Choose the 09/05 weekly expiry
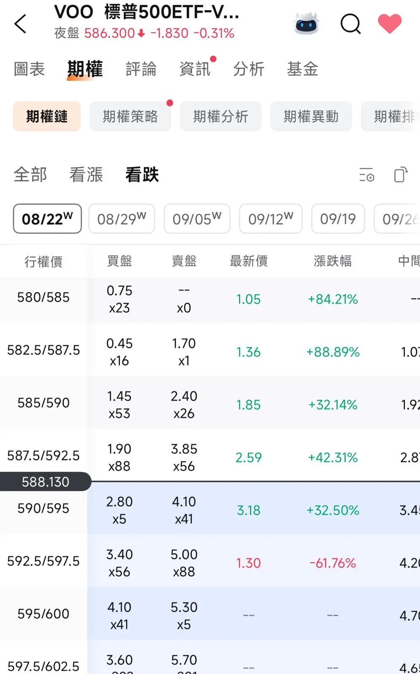420x674 pixels. point(197,219)
